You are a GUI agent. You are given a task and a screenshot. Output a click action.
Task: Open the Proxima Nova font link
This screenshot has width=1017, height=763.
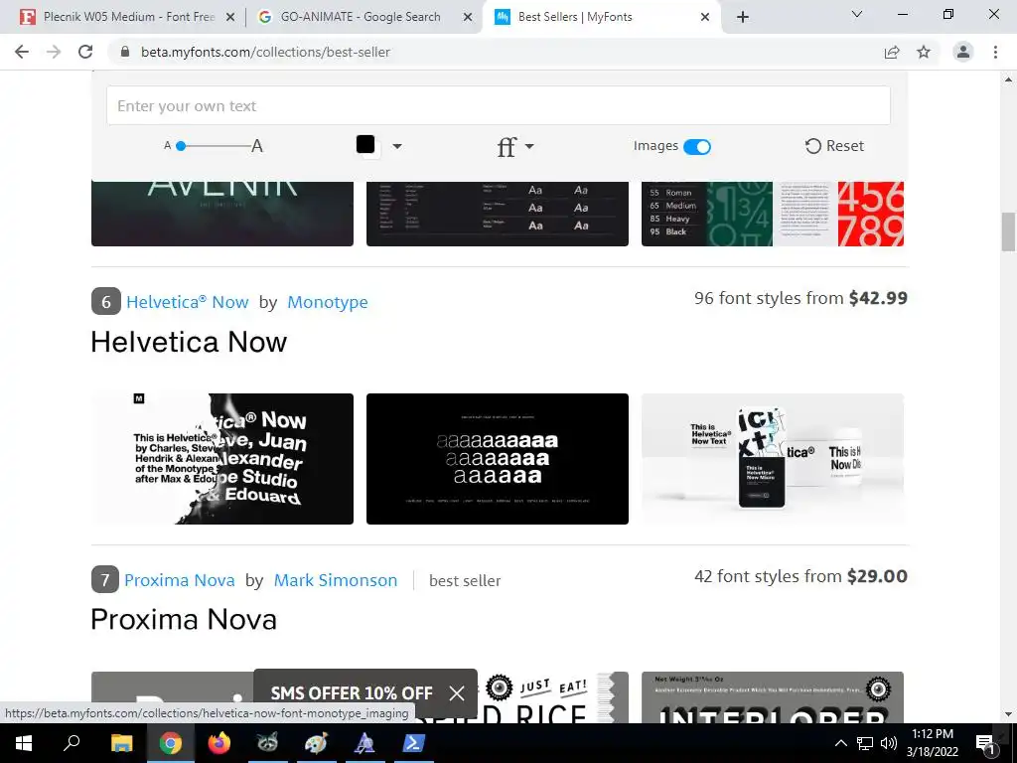click(180, 580)
